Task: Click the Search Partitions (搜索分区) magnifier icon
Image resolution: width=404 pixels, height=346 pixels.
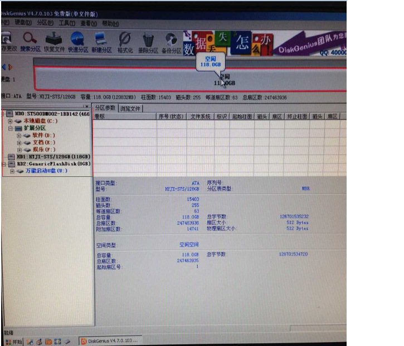Action: tap(30, 42)
